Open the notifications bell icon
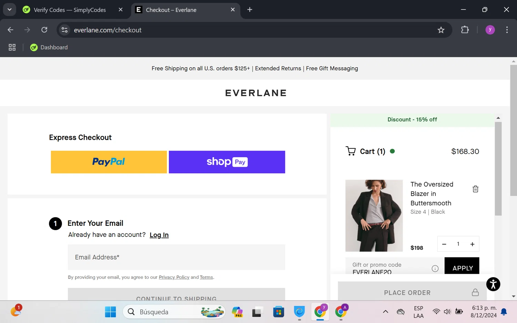Viewport: 517px width, 323px height. [504, 312]
